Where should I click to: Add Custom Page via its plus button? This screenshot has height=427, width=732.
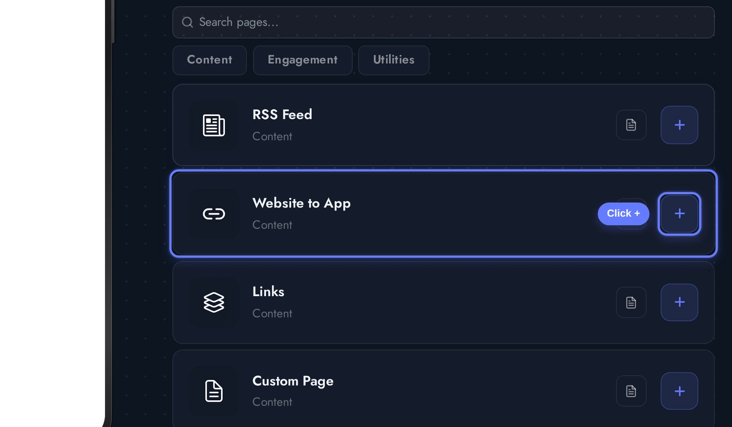coord(679,391)
